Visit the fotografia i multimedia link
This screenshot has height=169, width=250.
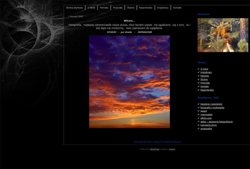coord(212,107)
